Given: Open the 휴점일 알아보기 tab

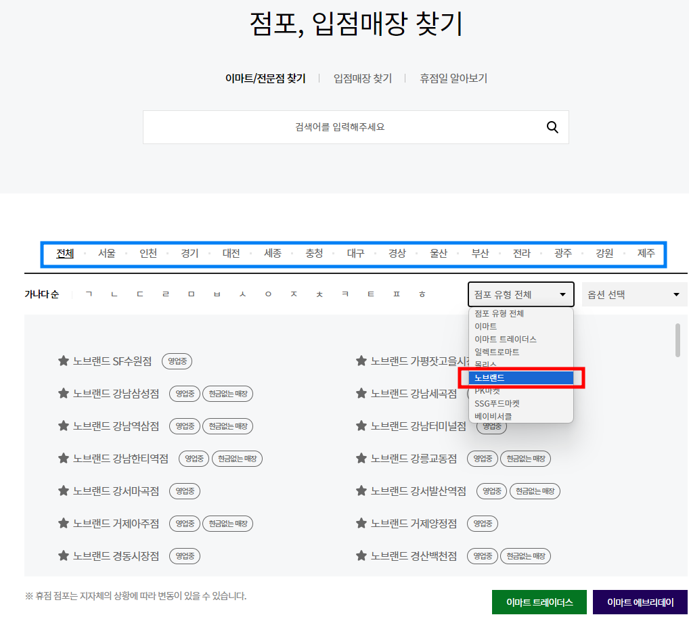Looking at the screenshot, I should coord(452,78).
